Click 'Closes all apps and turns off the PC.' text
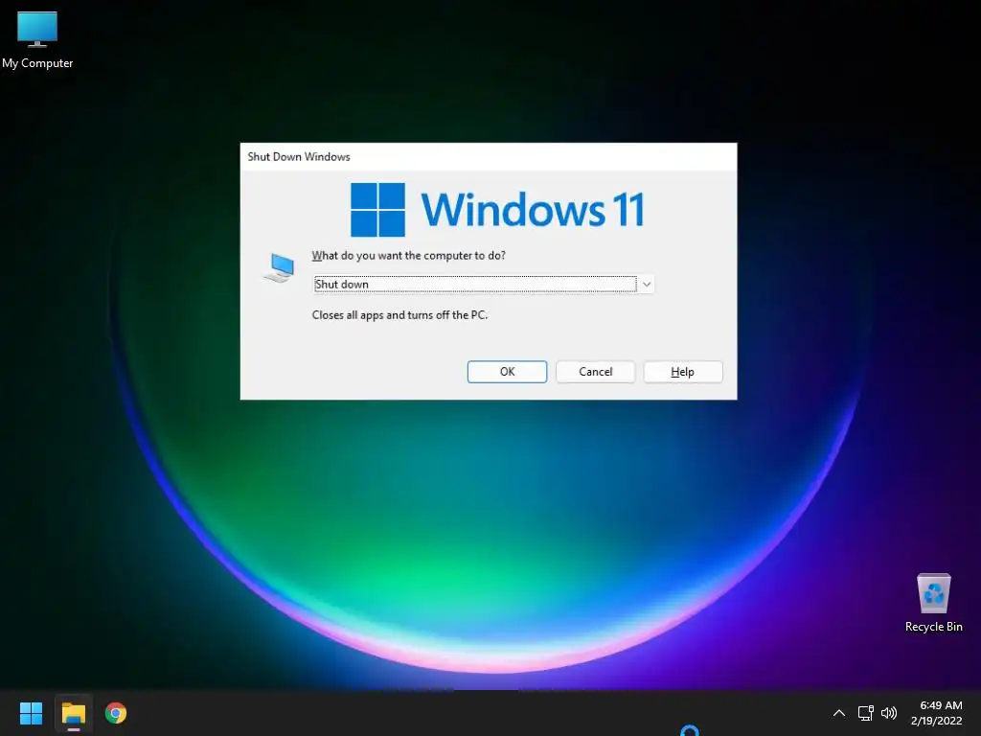This screenshot has height=736, width=981. (399, 314)
